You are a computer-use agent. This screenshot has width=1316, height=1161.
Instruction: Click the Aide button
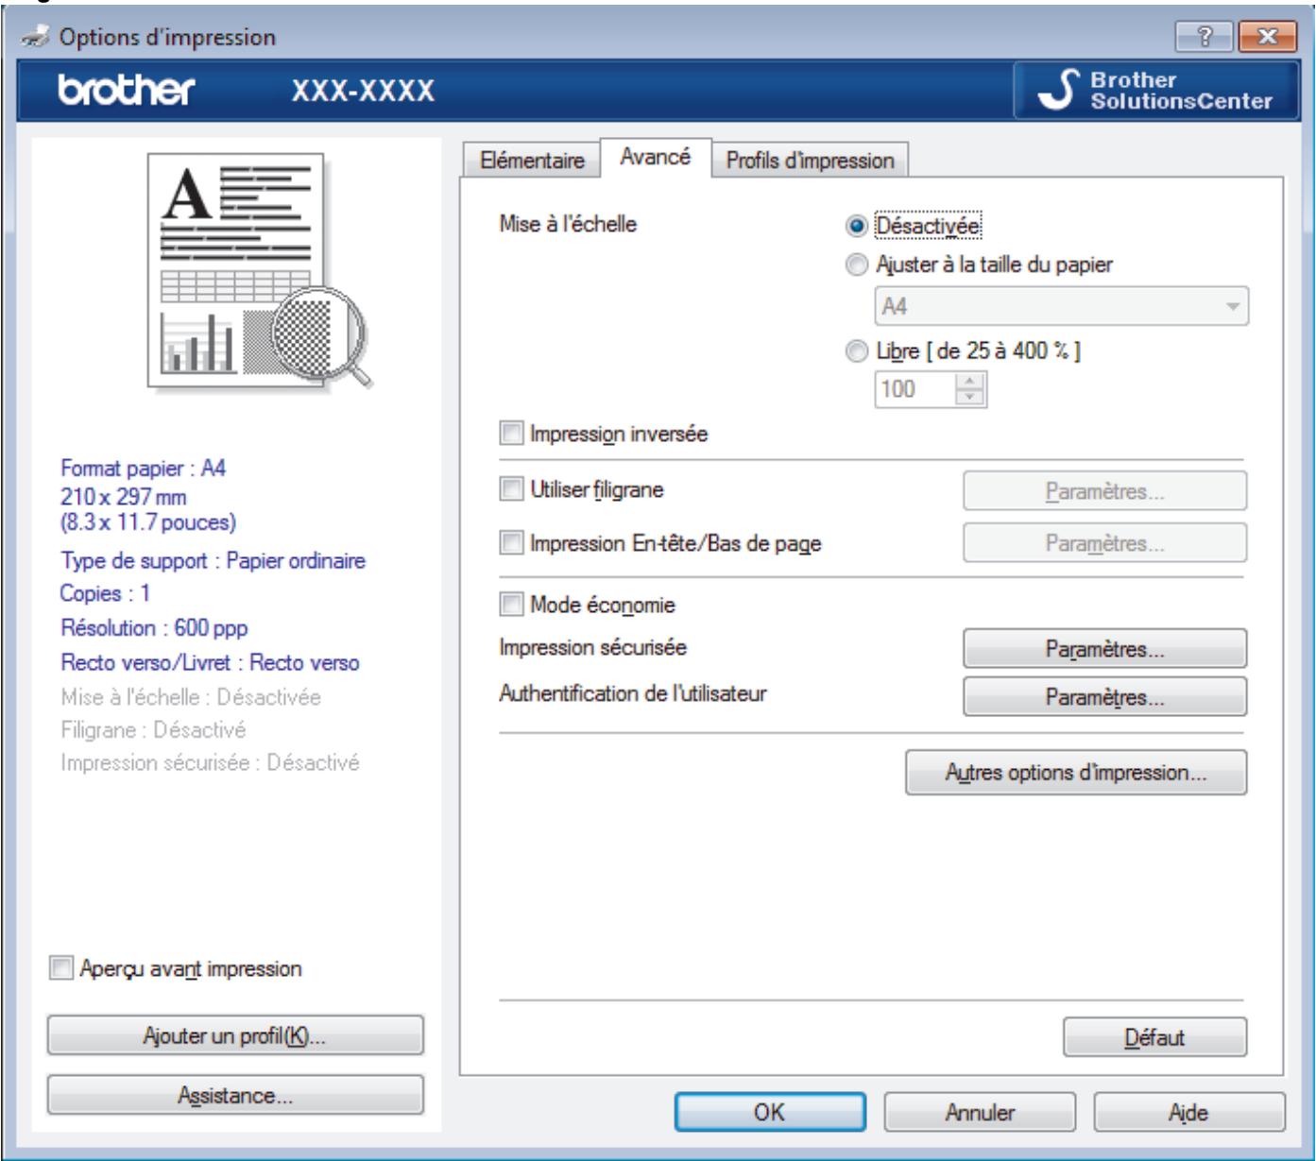pyautogui.click(x=1189, y=1112)
